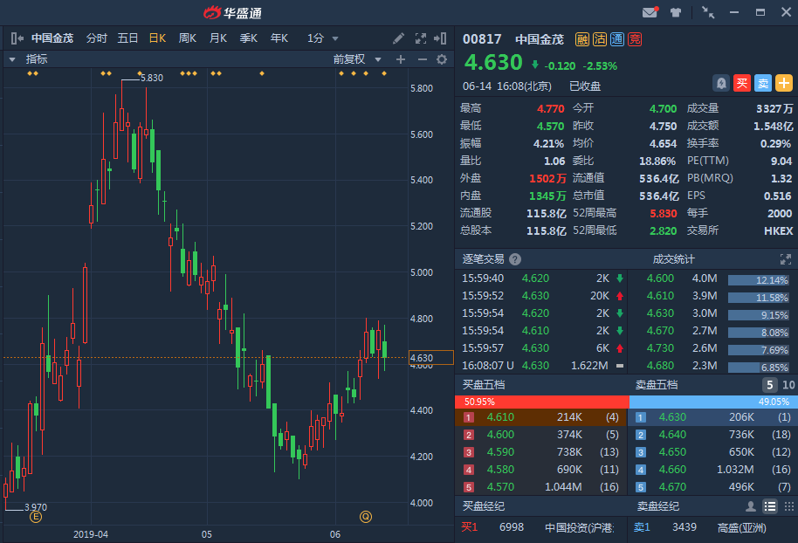798x543 pixels.
Task: Show 10 levels of order book
Action: click(788, 385)
